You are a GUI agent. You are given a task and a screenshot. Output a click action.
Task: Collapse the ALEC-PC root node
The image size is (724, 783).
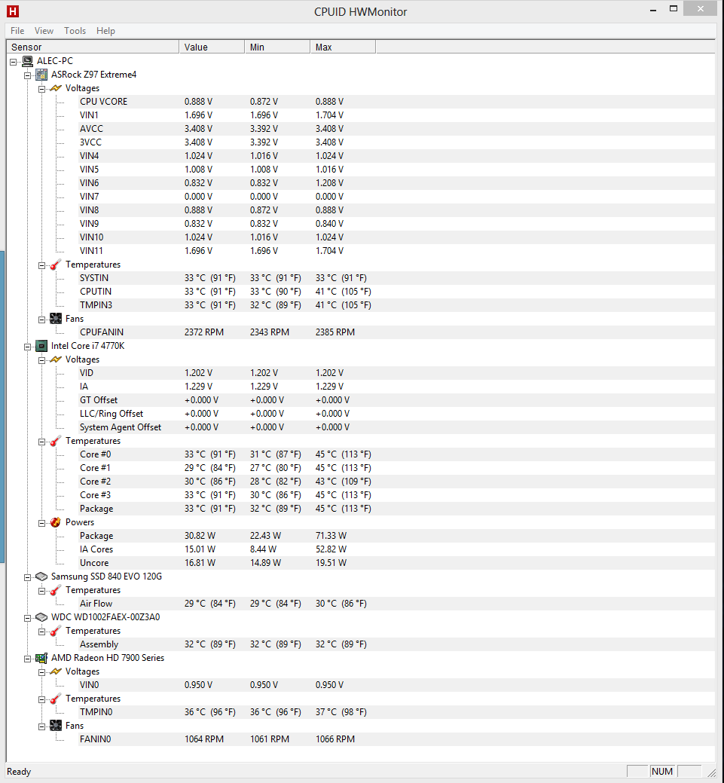pyautogui.click(x=14, y=62)
